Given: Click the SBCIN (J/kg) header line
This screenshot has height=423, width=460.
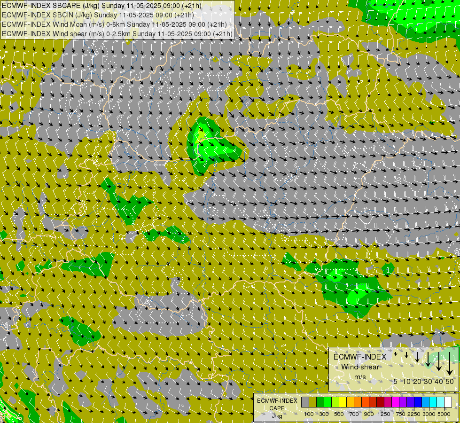Looking at the screenshot, I should (98, 15).
